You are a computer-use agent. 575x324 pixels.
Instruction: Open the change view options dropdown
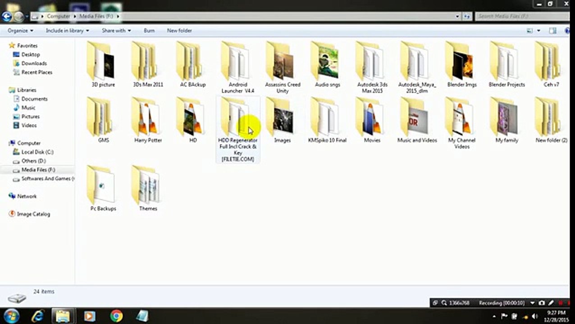point(538,31)
